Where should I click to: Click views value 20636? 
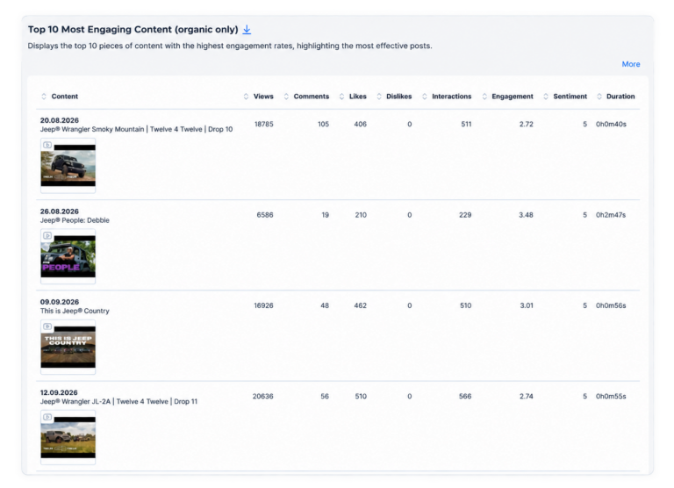tap(262, 397)
